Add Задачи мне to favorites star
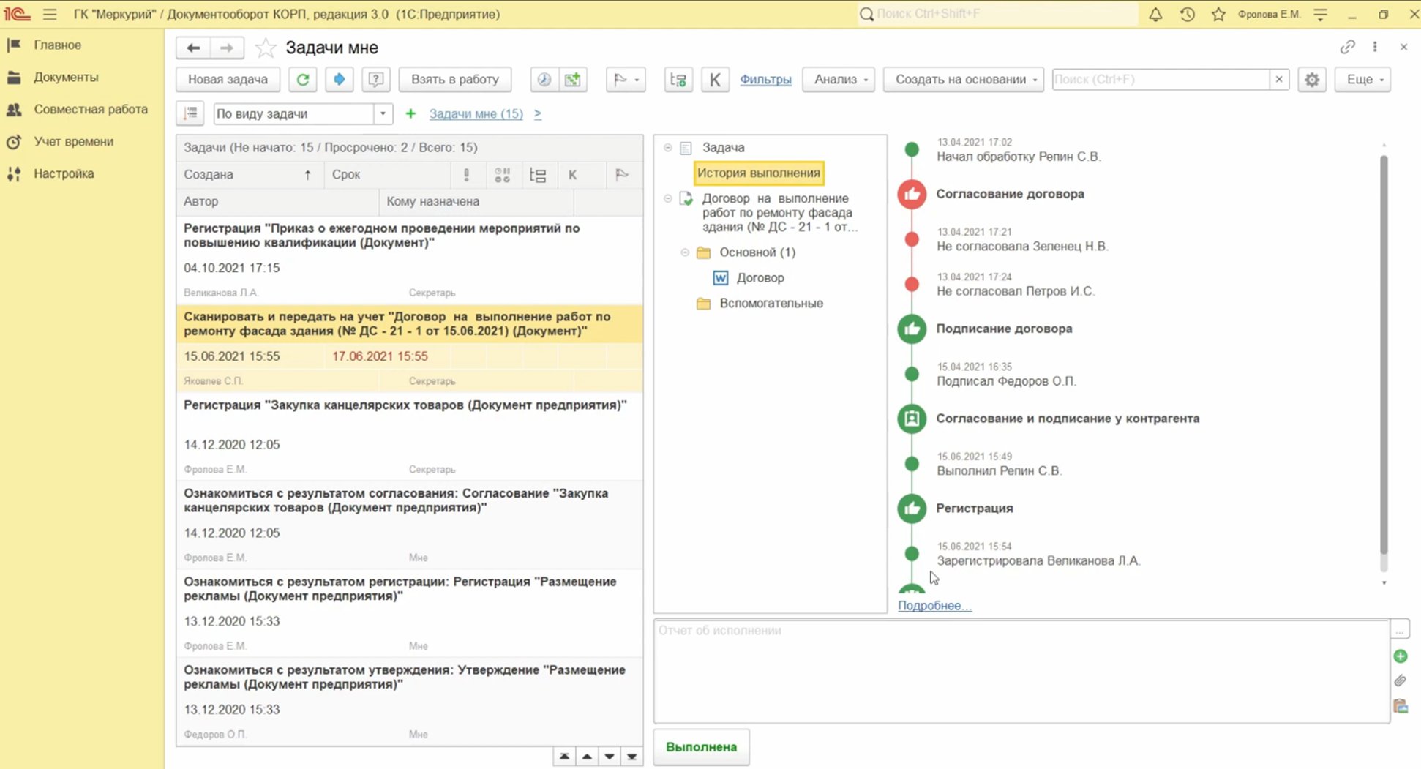The height and width of the screenshot is (769, 1421). tap(265, 48)
